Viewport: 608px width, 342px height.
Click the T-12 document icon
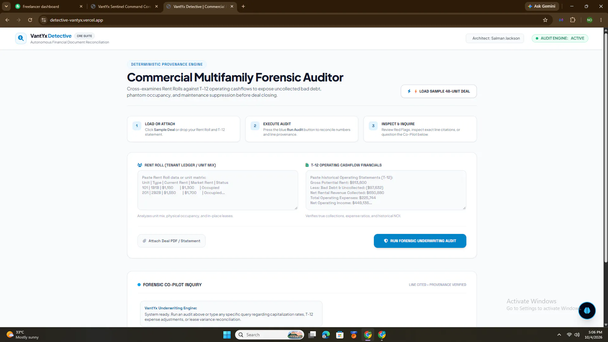pyautogui.click(x=307, y=165)
